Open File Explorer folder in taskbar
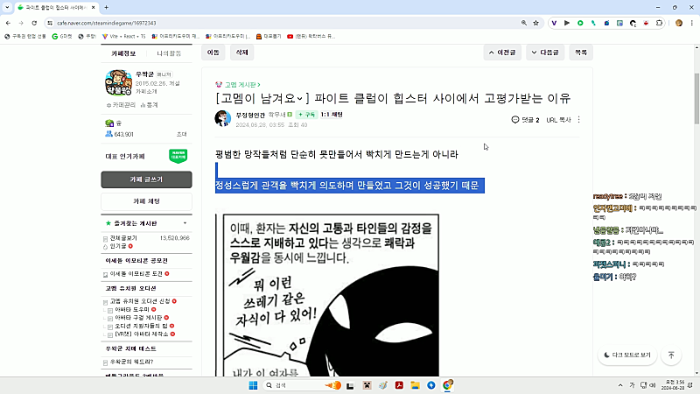This screenshot has width=700, height=394. point(415,385)
